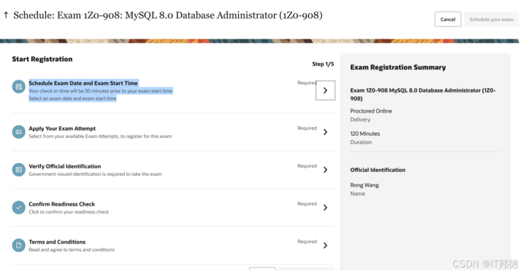Expand Verify Official Identification chevron
The height and width of the screenshot is (273, 520).
point(325,170)
